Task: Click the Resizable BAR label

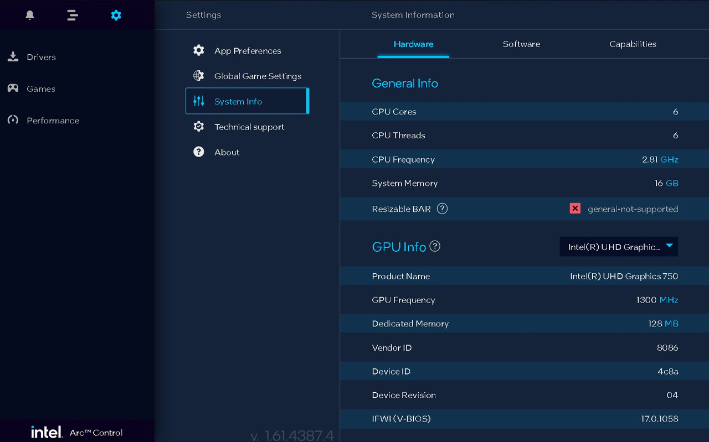Action: [x=401, y=209]
